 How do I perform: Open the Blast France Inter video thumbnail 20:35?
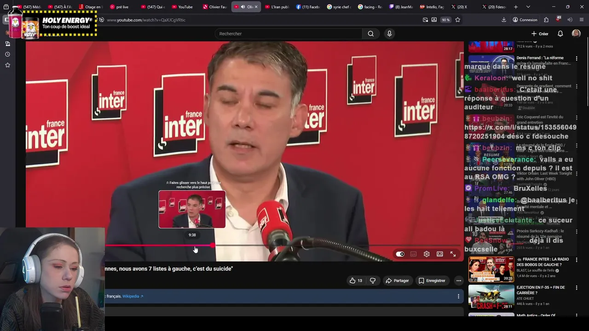(491, 269)
